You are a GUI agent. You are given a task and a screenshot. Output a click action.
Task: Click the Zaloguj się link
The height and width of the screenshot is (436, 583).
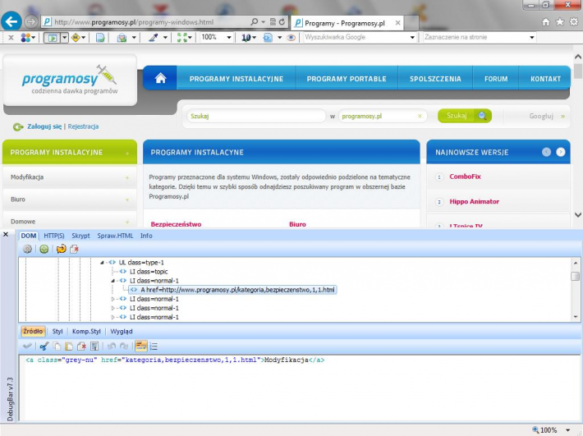tap(44, 126)
